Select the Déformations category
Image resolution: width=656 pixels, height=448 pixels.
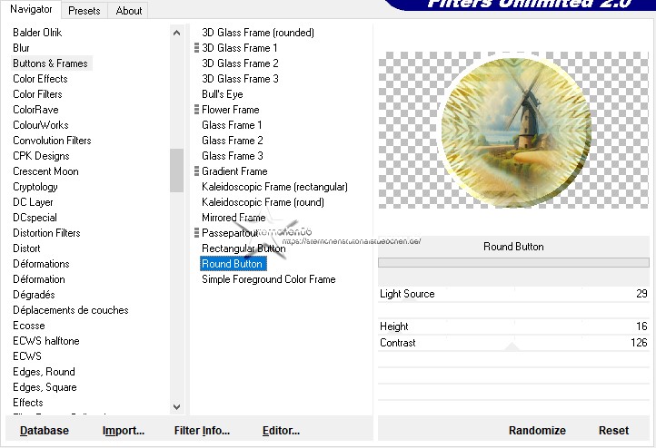click(x=41, y=264)
